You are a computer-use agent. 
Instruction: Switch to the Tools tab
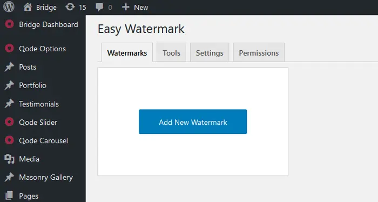(171, 52)
